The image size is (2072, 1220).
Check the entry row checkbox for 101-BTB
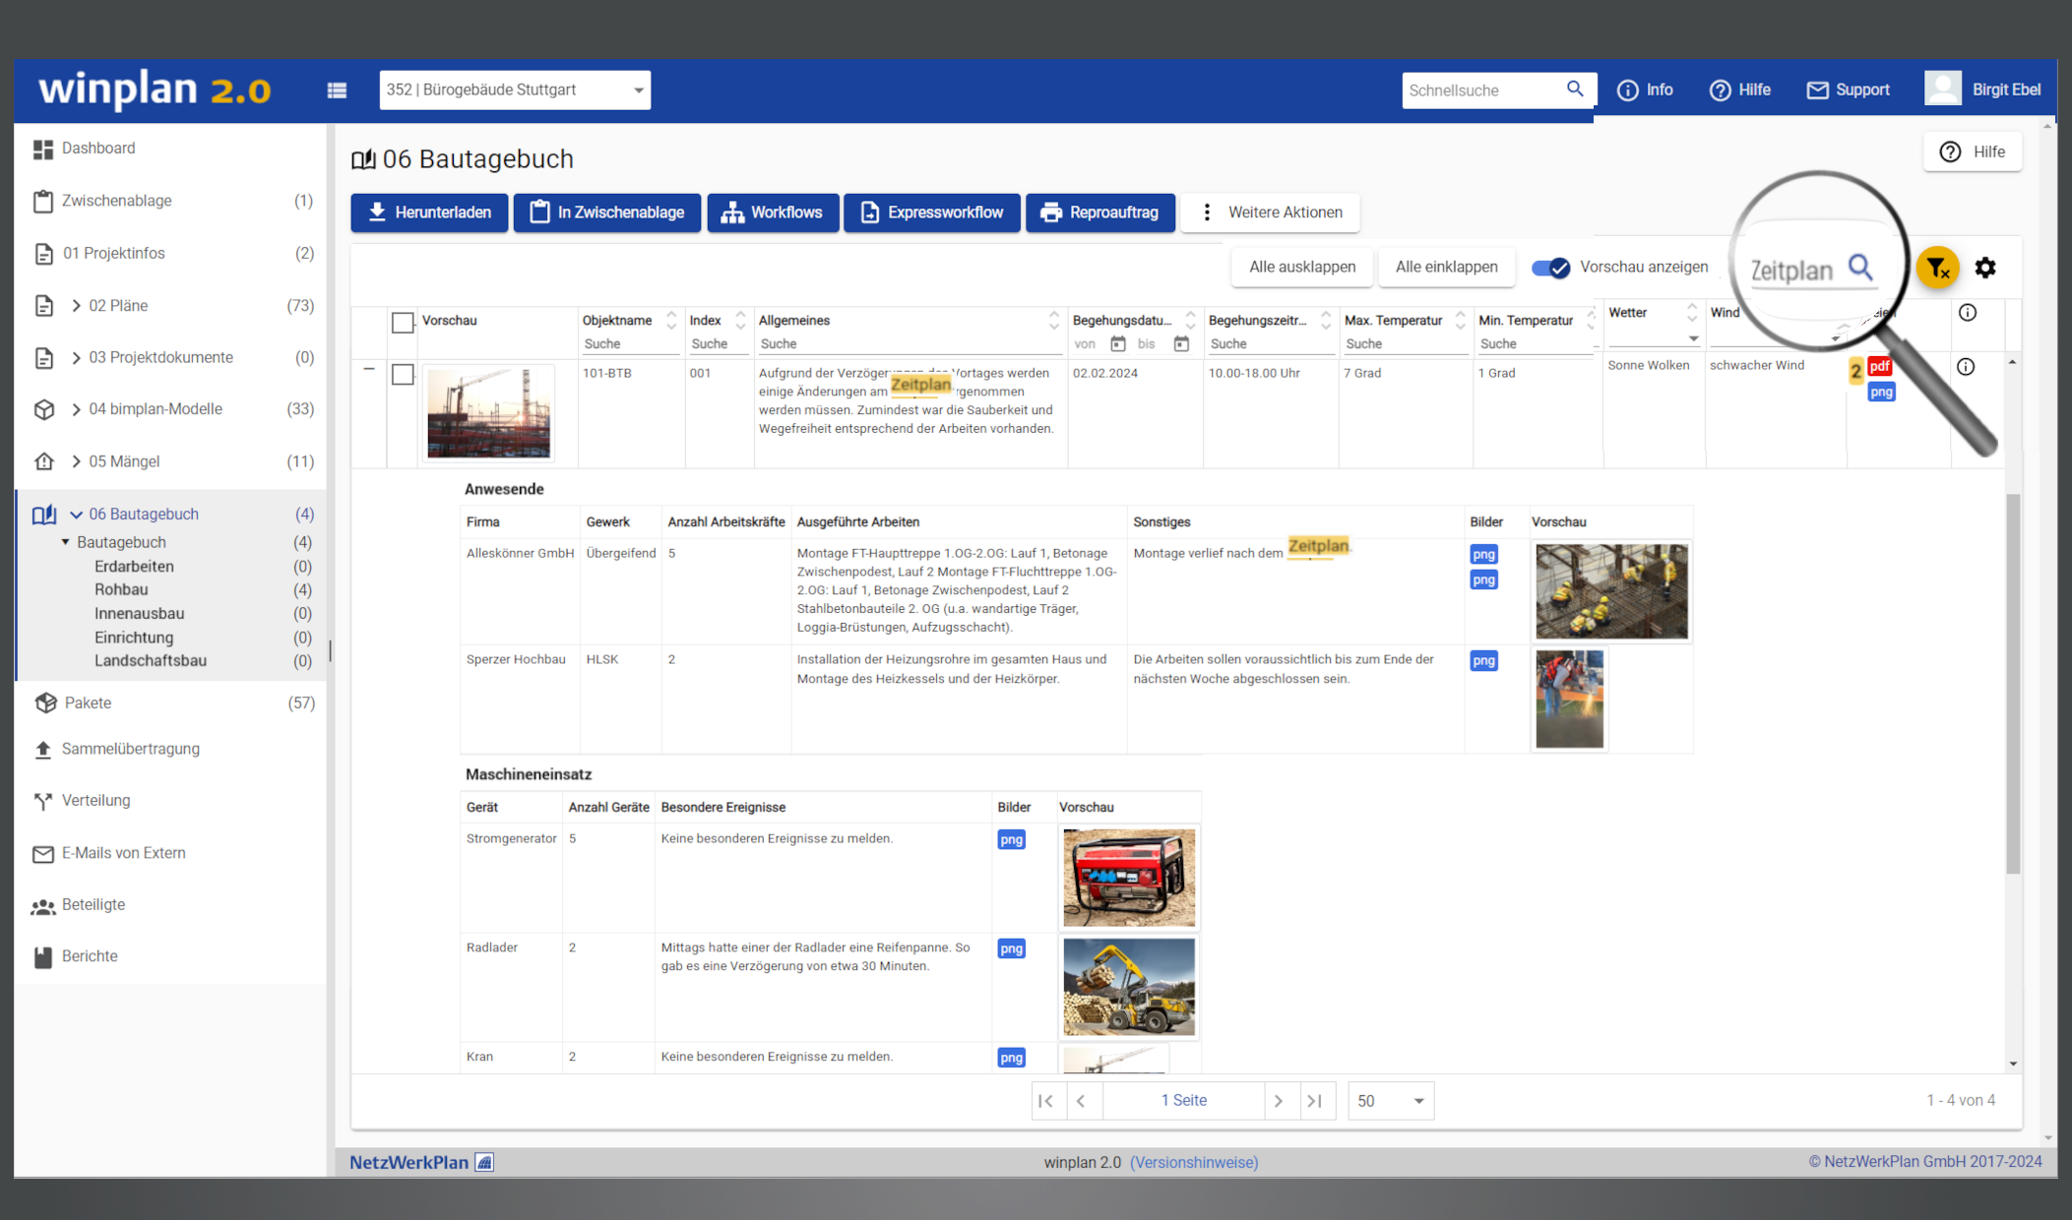click(406, 375)
